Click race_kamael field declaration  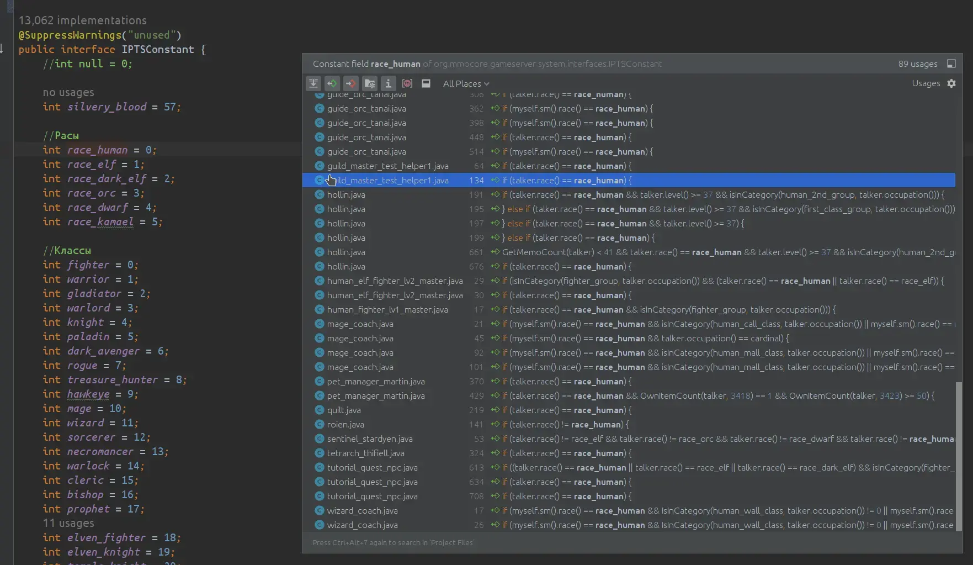tap(100, 221)
